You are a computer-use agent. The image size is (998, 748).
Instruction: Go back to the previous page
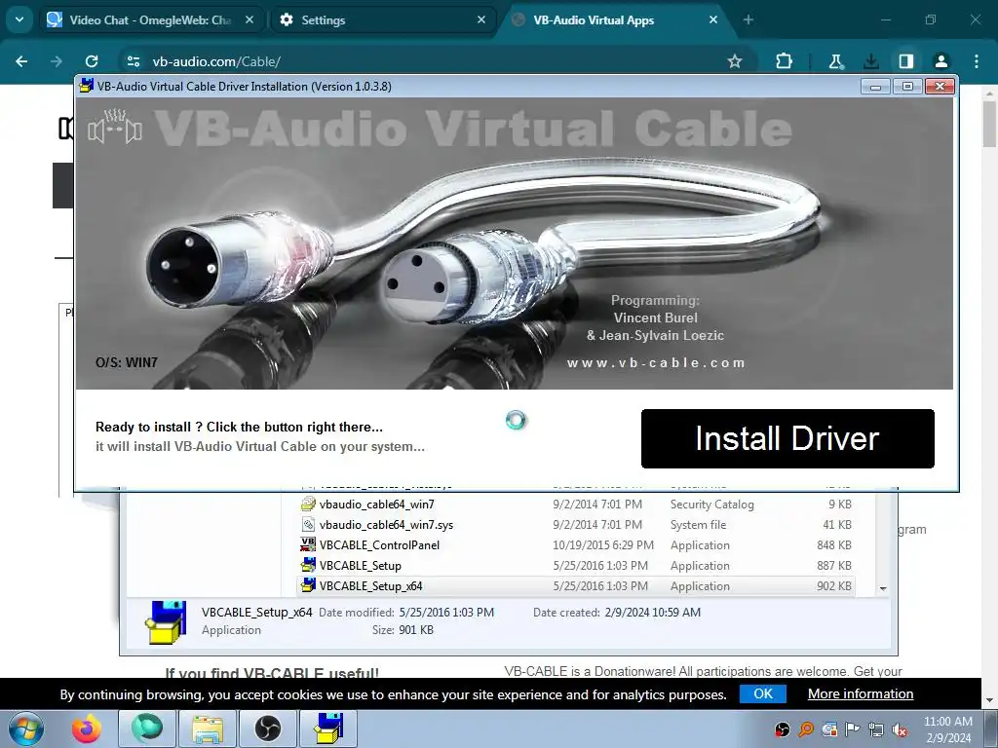[x=21, y=61]
